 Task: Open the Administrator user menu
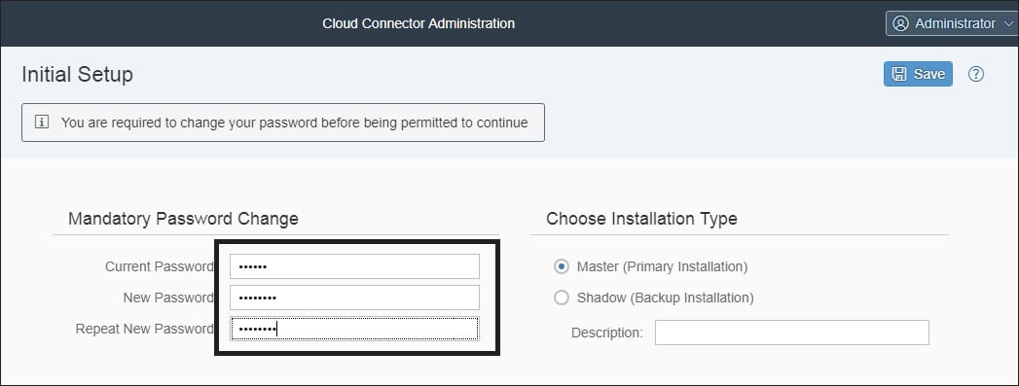952,23
